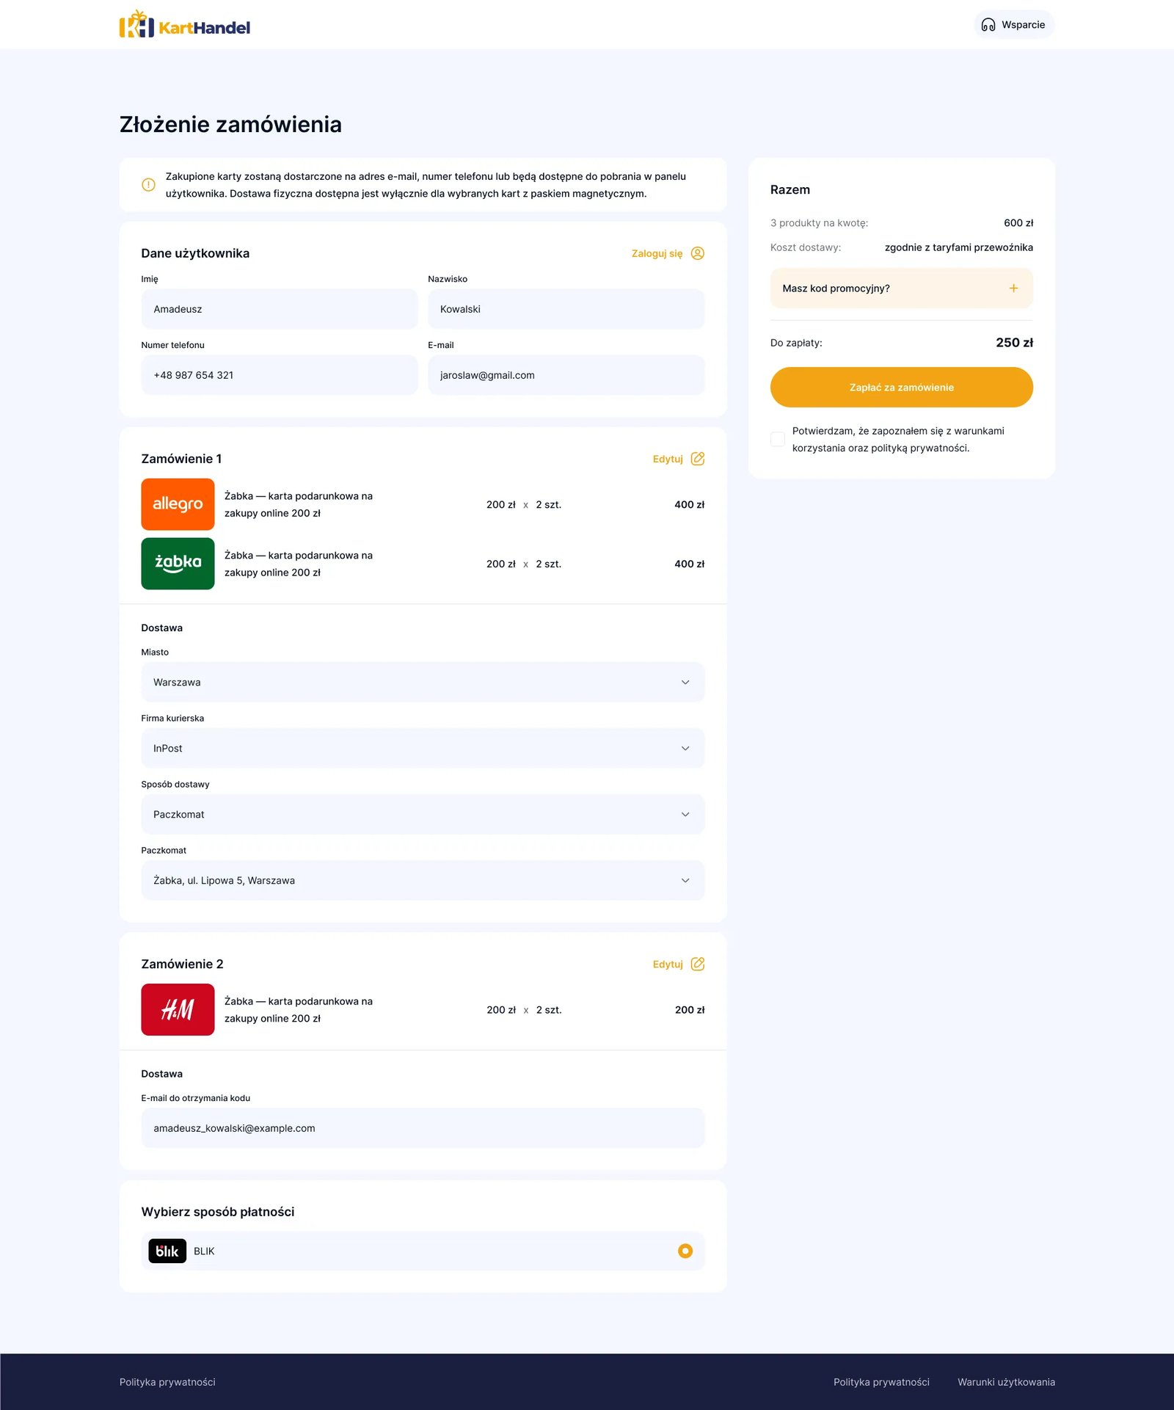Click 'zgodnie z taryfami przewoźnika' text
This screenshot has height=1410, width=1174.
(x=958, y=247)
